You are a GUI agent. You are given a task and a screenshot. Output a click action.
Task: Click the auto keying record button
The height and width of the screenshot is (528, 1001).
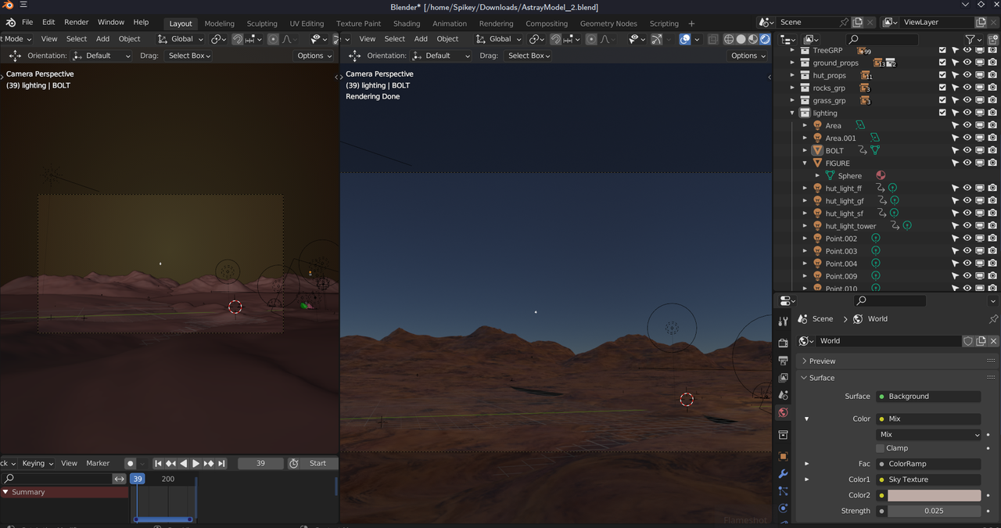131,463
